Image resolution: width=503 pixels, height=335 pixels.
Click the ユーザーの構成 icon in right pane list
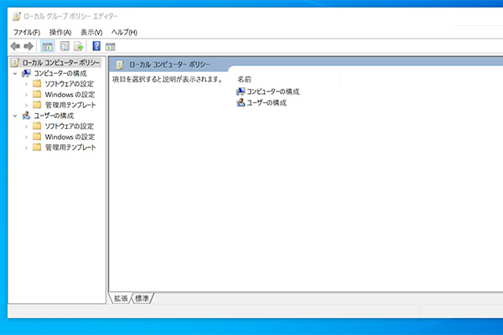[x=241, y=102]
